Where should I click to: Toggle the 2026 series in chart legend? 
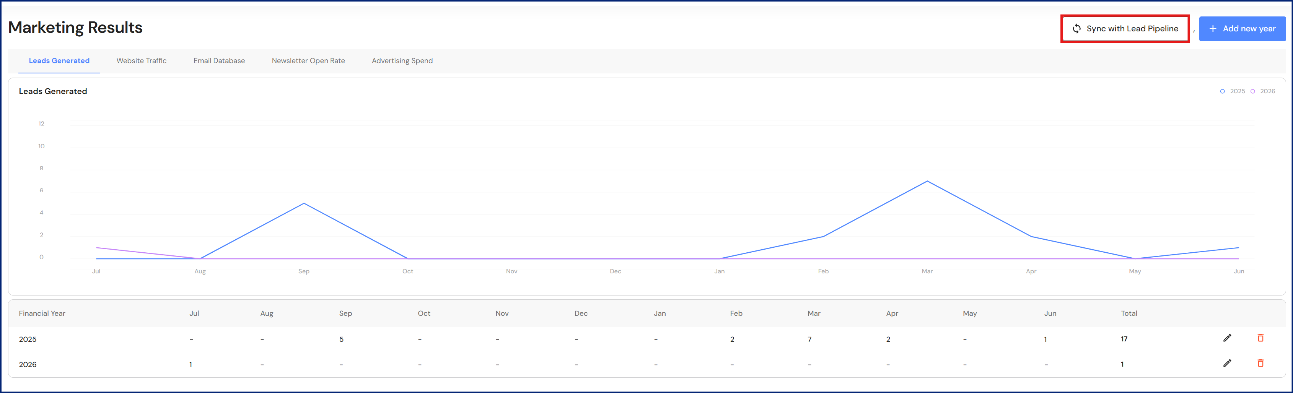pos(1263,91)
